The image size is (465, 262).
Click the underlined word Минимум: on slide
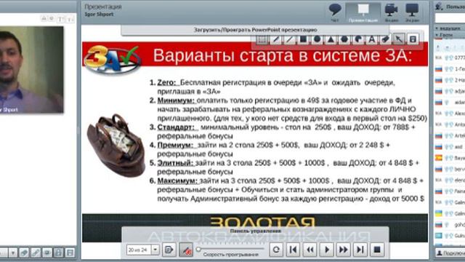(x=176, y=100)
